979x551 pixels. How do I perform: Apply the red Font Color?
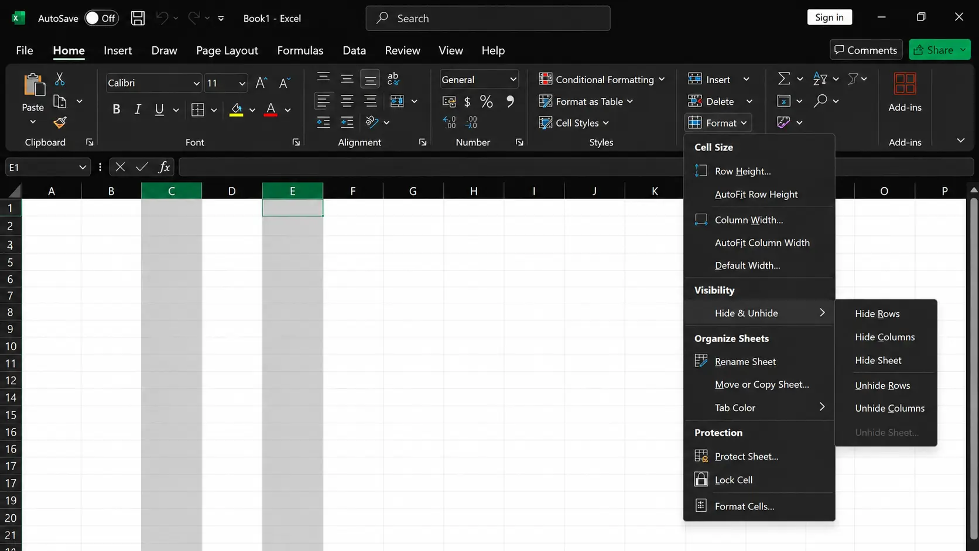271,109
